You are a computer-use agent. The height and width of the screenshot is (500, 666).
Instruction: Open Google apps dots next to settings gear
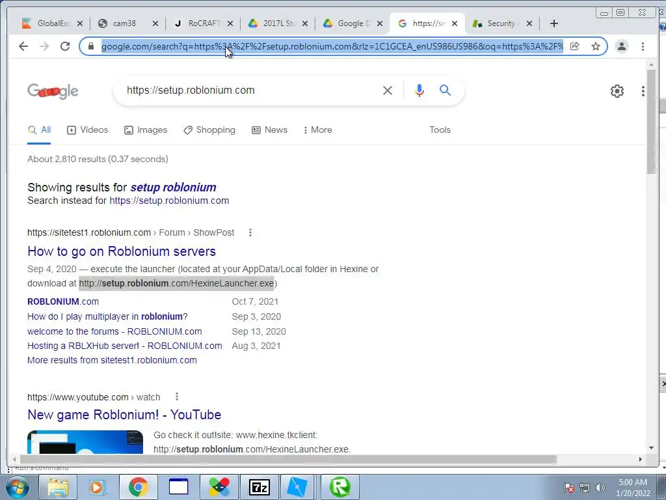tap(643, 90)
